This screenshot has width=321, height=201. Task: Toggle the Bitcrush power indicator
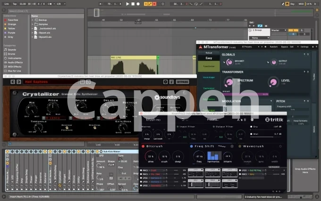click(143, 147)
